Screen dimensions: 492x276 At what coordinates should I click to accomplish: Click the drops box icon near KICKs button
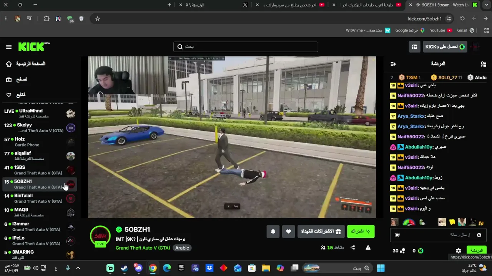pos(414,47)
